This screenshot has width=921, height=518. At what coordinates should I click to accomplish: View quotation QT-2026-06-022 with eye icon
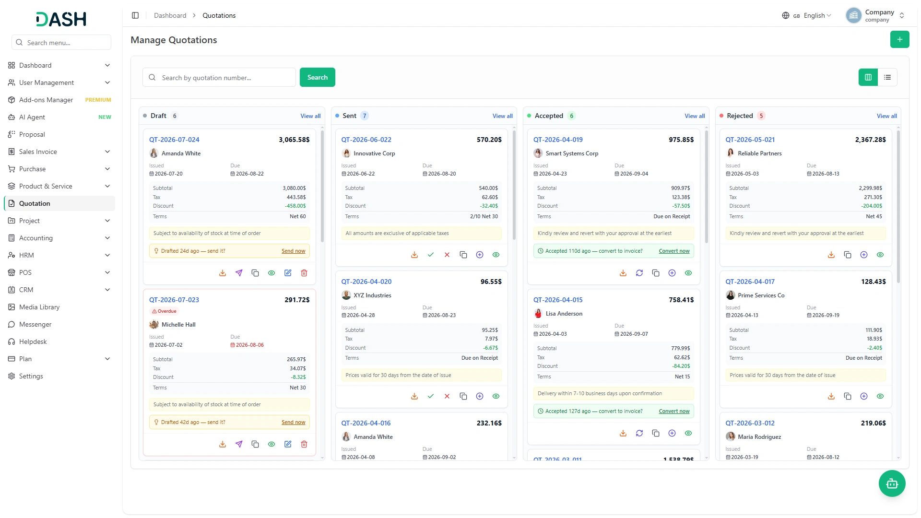(x=496, y=255)
